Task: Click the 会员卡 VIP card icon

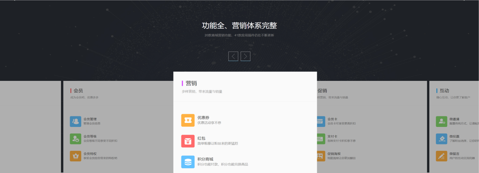Action: pos(321,121)
